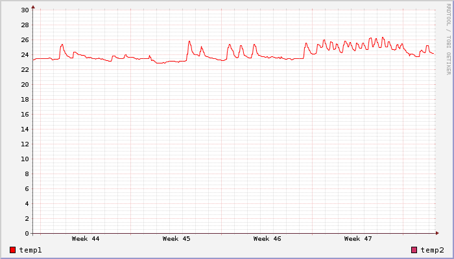Click the Week 45 x-axis label

click(176, 239)
